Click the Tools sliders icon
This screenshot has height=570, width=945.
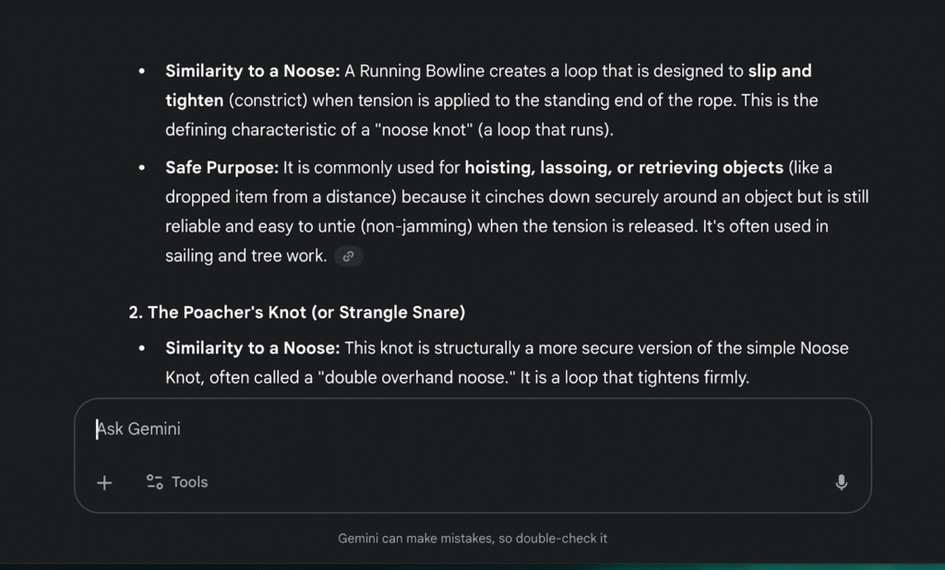point(155,482)
